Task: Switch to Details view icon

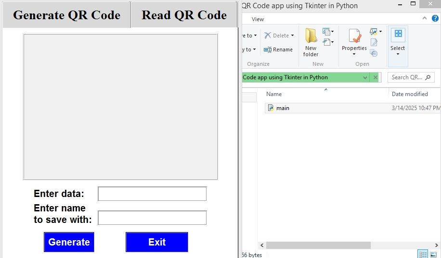Action: pos(423,254)
